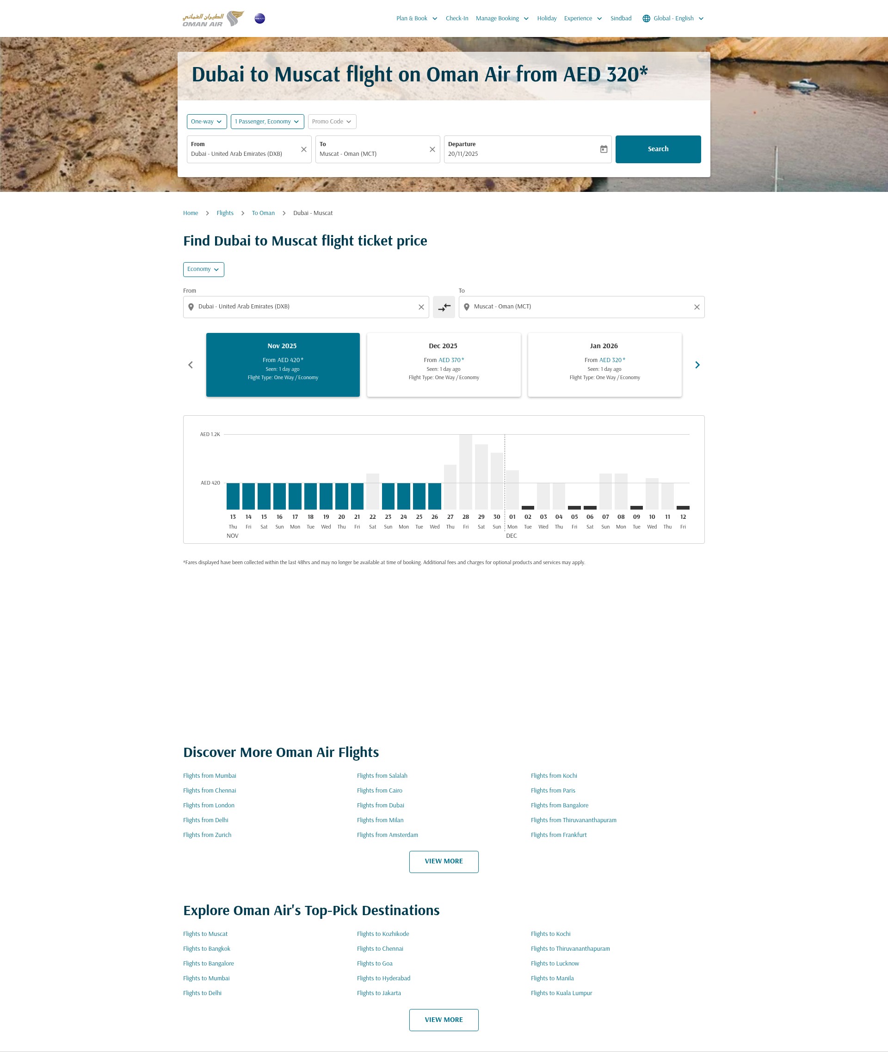The height and width of the screenshot is (1052, 888).
Task: Click the Departure date field
Action: tap(528, 149)
